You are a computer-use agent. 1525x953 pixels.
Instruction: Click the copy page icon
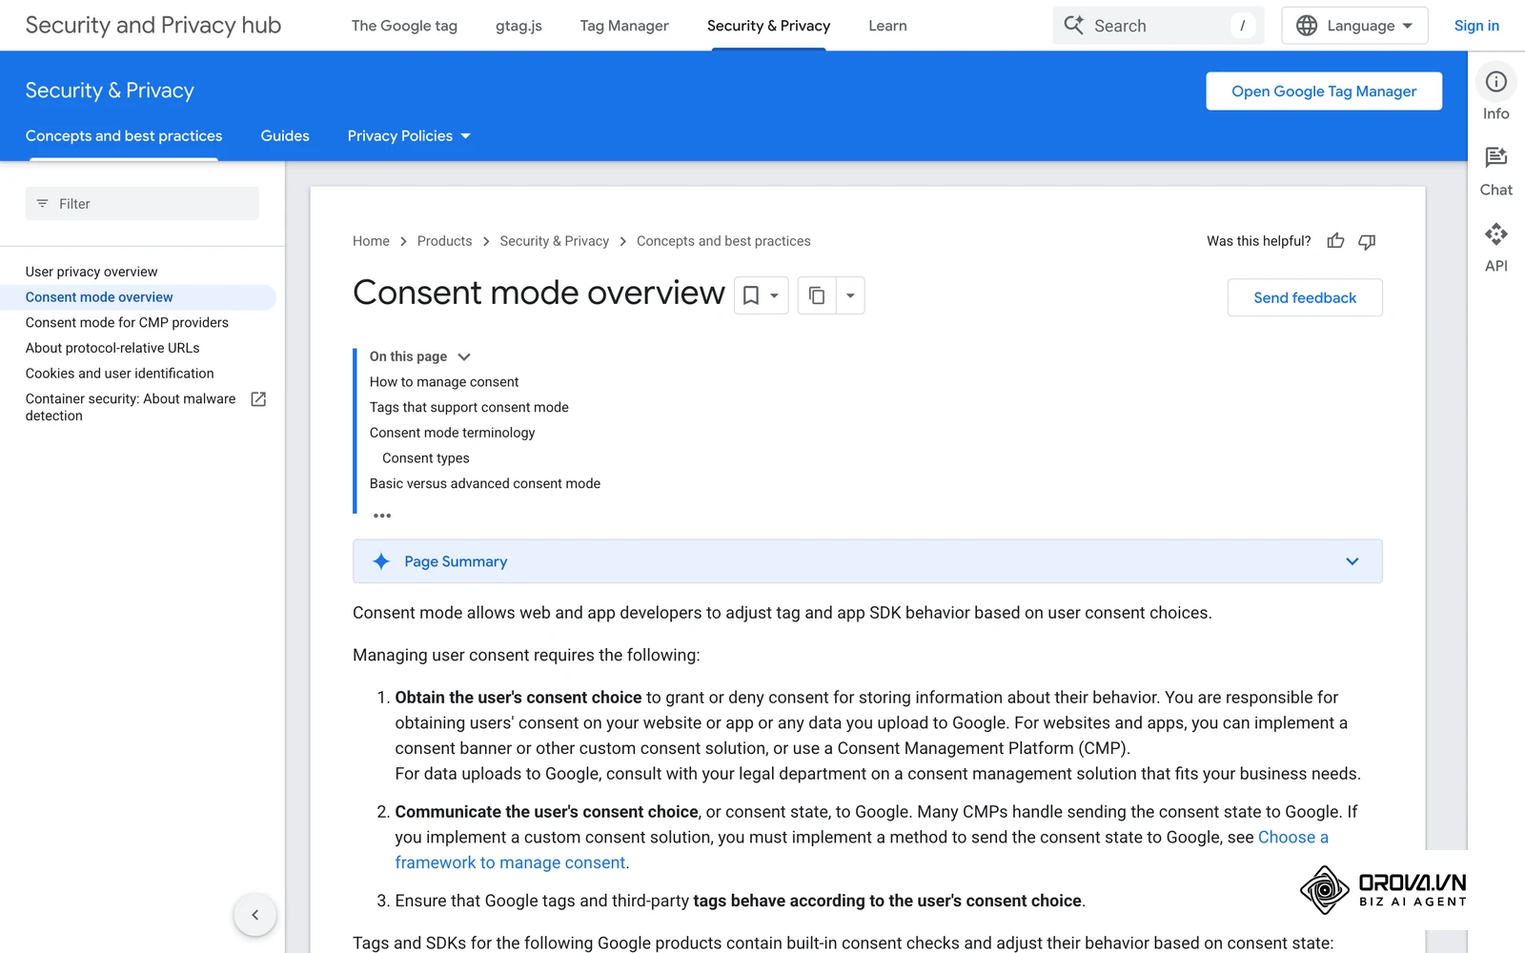pyautogui.click(x=817, y=295)
